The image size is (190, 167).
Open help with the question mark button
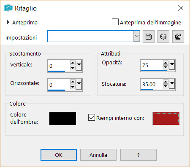(138, 155)
